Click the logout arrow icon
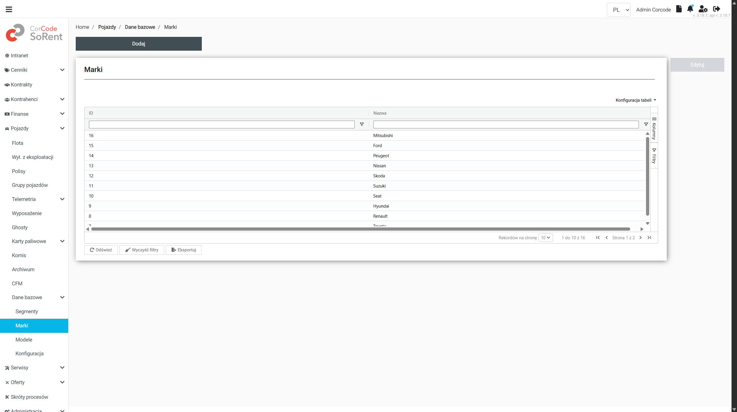 [x=717, y=9]
